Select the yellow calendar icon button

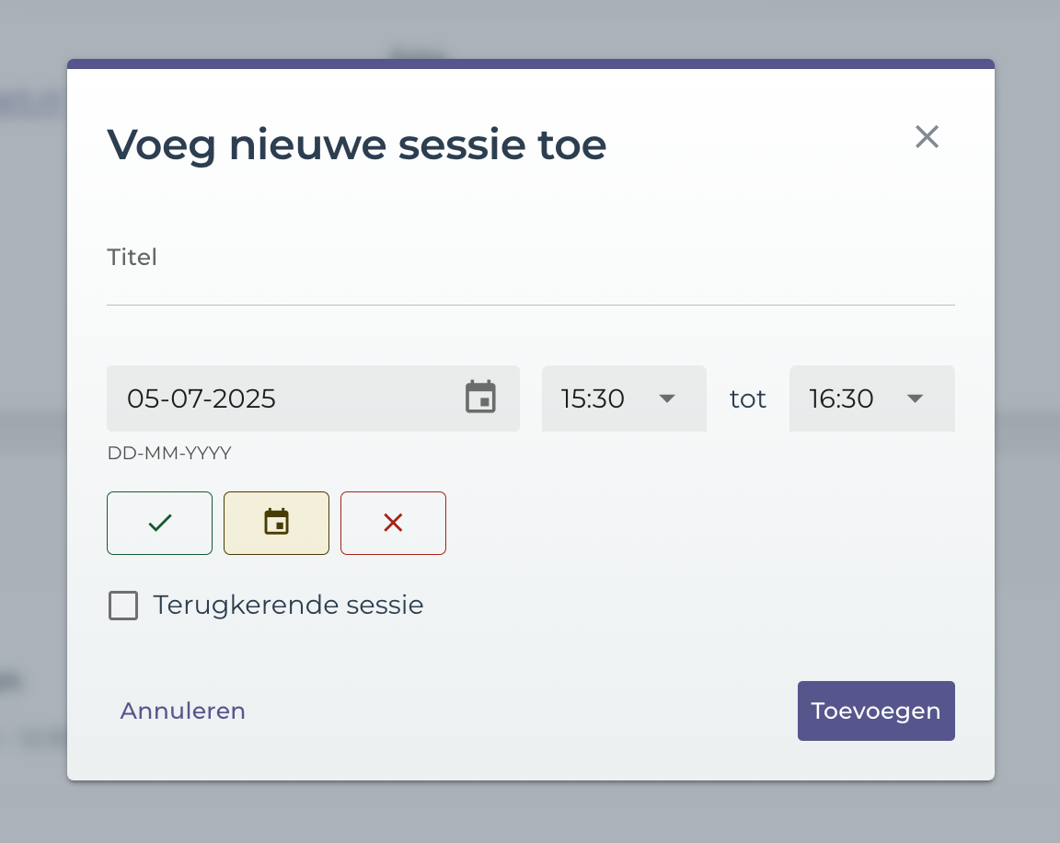(276, 523)
